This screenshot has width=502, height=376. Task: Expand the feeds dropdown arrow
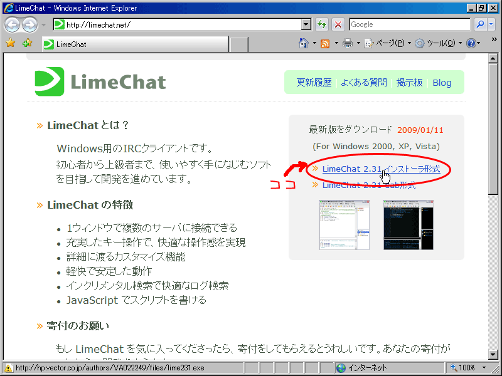tap(336, 43)
